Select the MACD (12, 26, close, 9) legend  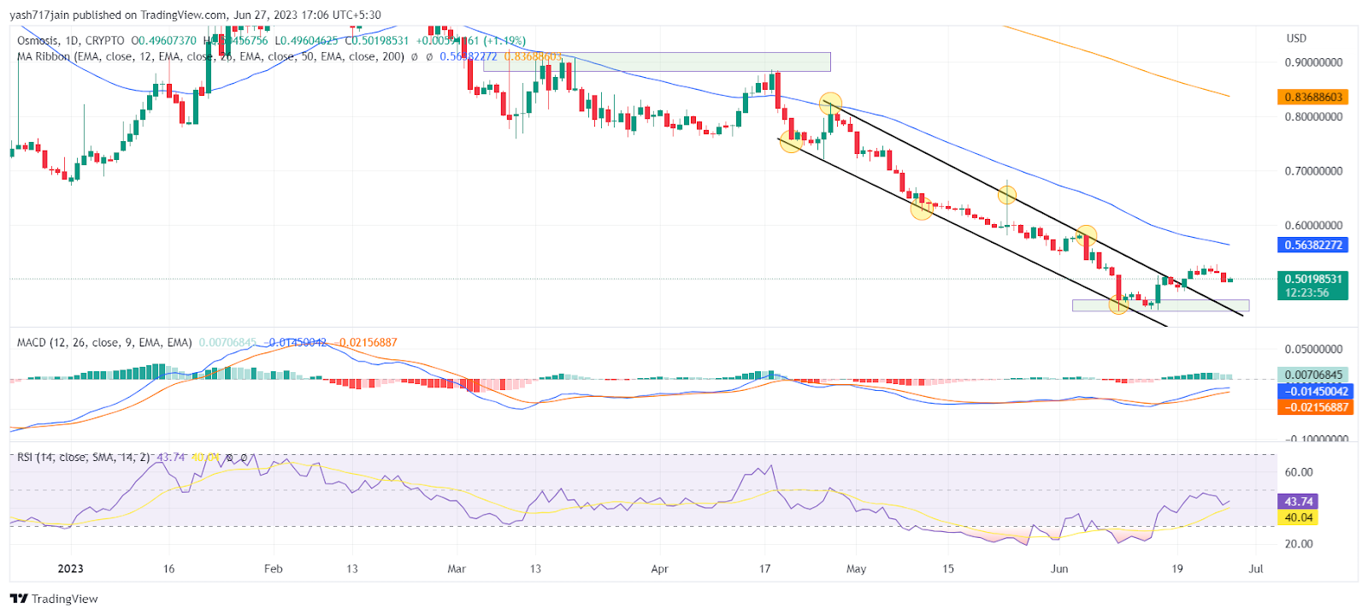[104, 342]
